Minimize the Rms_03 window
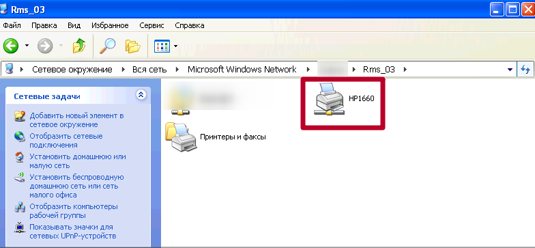Image resolution: width=535 pixels, height=248 pixels. pyautogui.click(x=497, y=10)
